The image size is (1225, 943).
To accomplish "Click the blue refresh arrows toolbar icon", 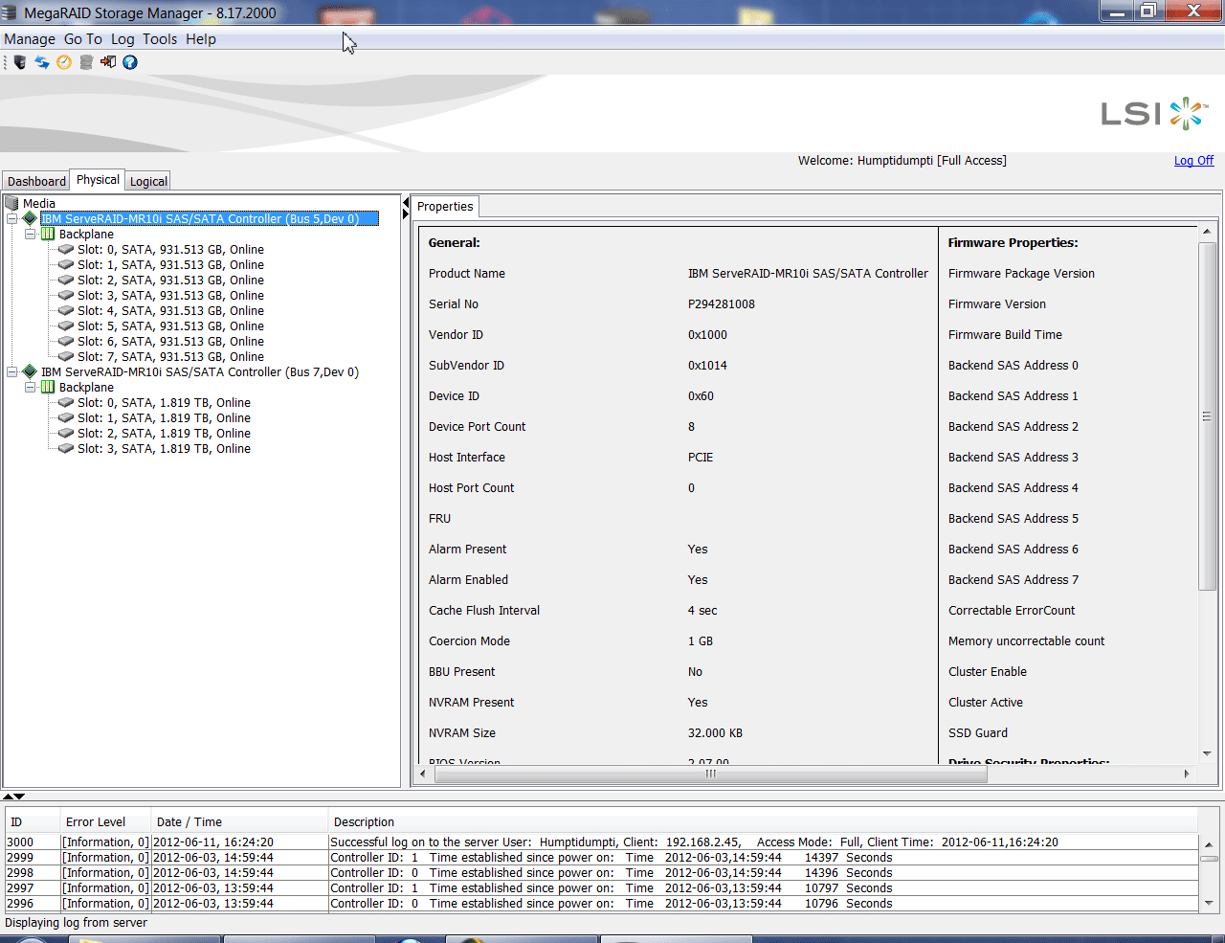I will pos(42,62).
